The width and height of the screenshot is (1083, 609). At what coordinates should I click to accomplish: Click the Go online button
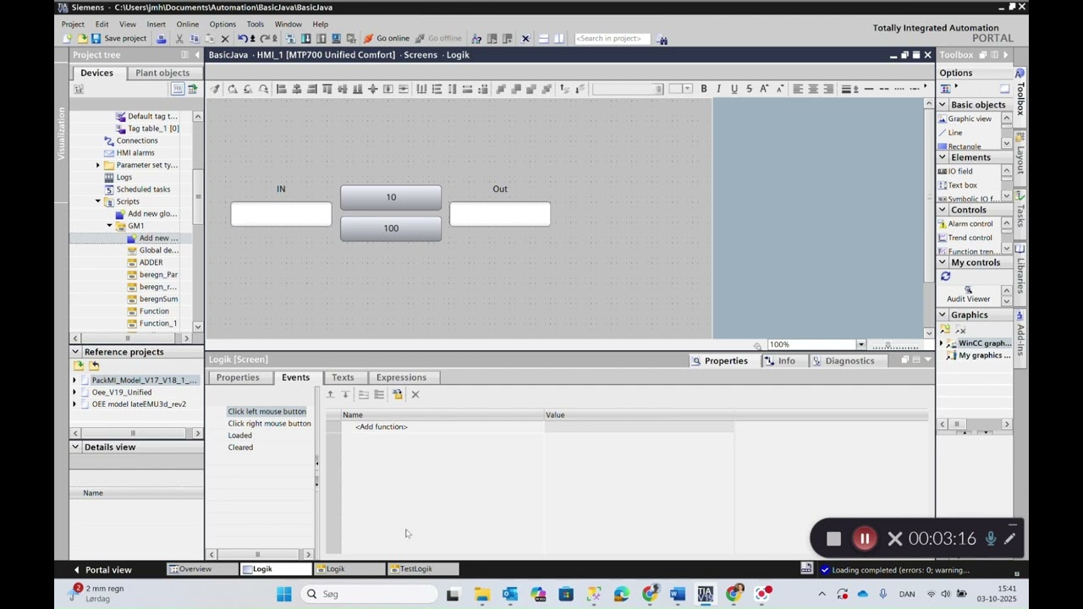click(387, 38)
